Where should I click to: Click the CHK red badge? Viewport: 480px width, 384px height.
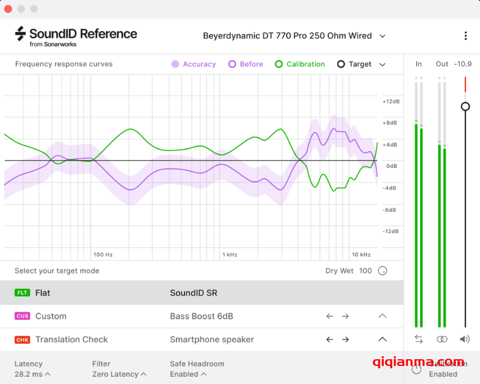[x=22, y=340]
